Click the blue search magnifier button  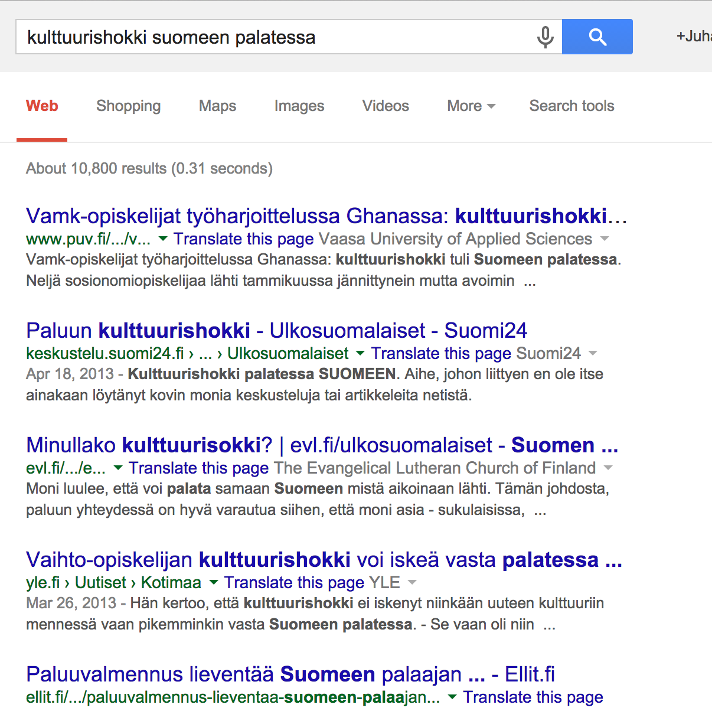597,37
